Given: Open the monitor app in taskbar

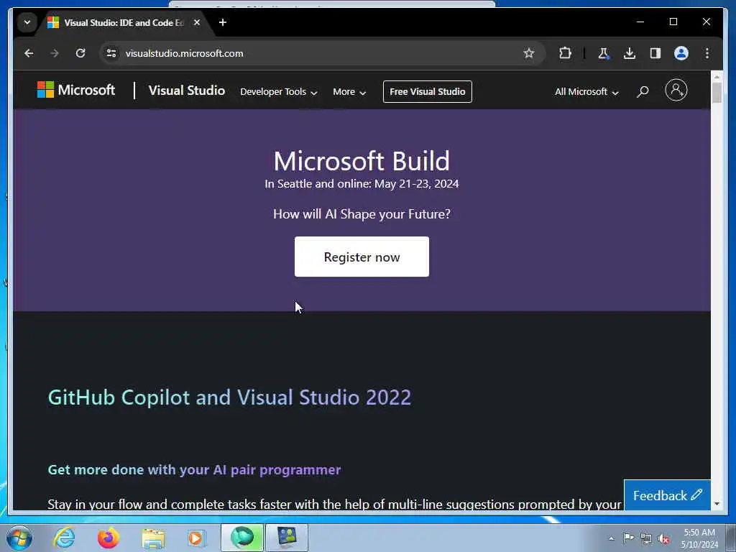Looking at the screenshot, I should click(287, 538).
